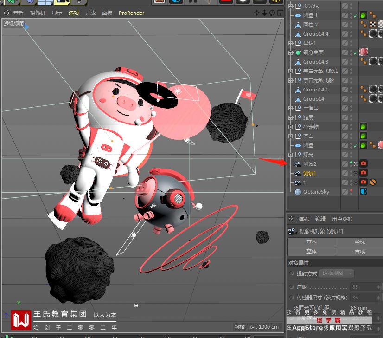Click the attribute manager grip icon beside 模式

tap(292, 219)
